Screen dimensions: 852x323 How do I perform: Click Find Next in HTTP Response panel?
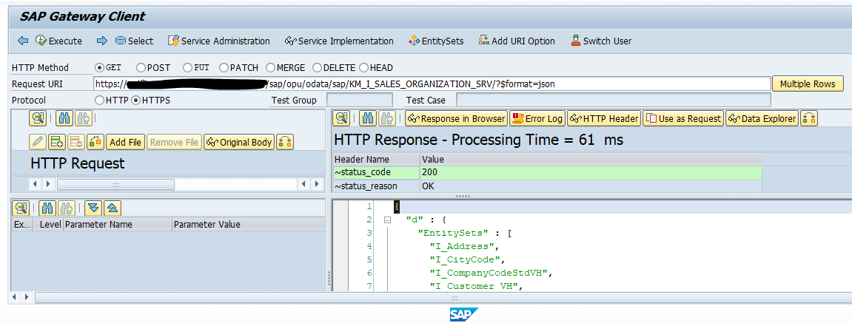(x=387, y=118)
